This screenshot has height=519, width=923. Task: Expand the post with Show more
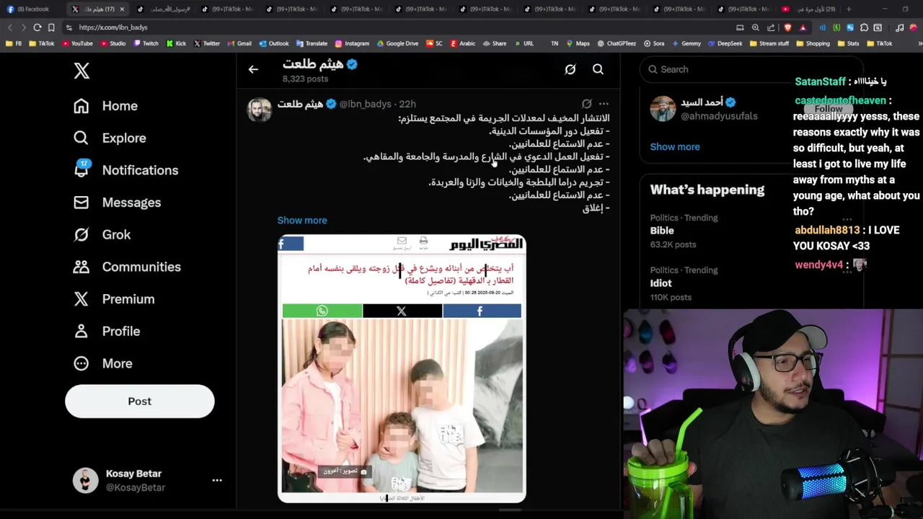pyautogui.click(x=302, y=221)
